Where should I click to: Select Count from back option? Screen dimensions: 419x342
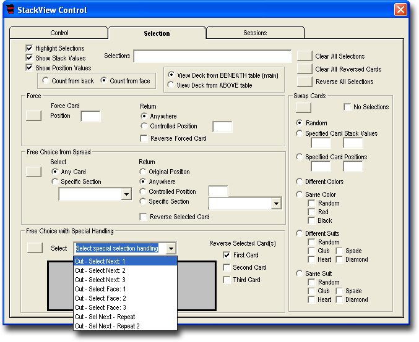click(45, 80)
